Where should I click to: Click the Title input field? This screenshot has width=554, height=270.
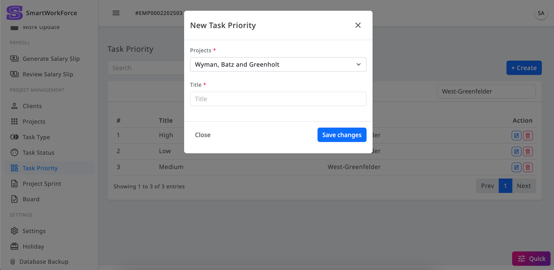point(278,99)
